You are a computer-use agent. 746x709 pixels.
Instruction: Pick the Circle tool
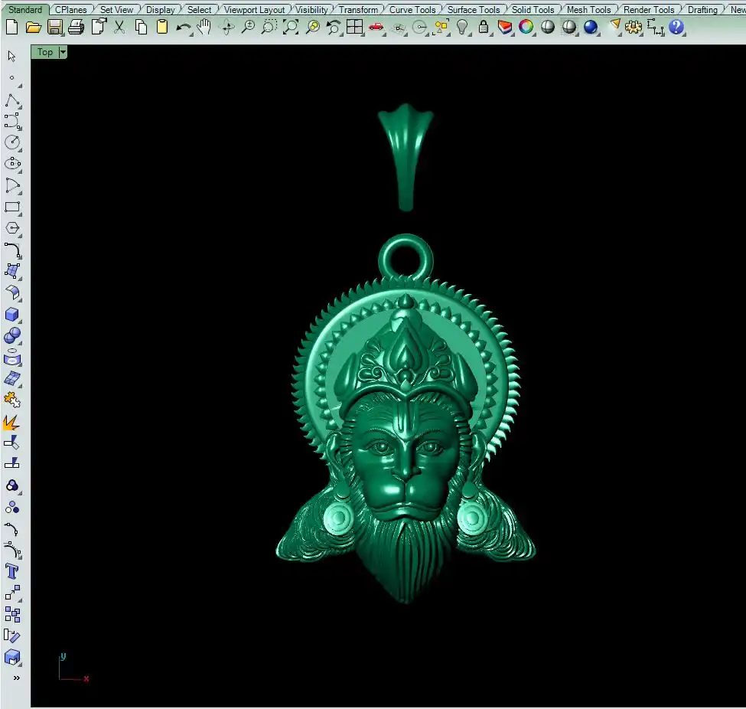[x=12, y=142]
